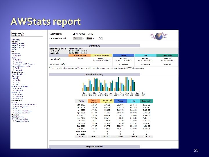Click the green Bandwidth header in the monthly table

(x=147, y=101)
